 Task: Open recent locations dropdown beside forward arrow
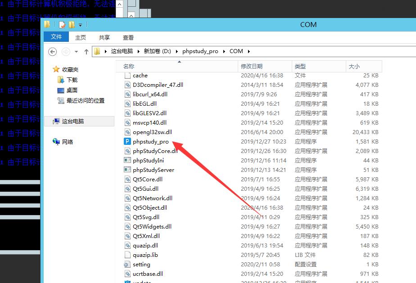[76, 51]
